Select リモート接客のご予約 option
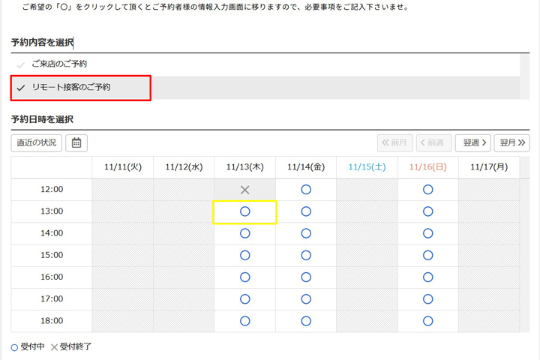The width and height of the screenshot is (540, 360). pos(71,88)
